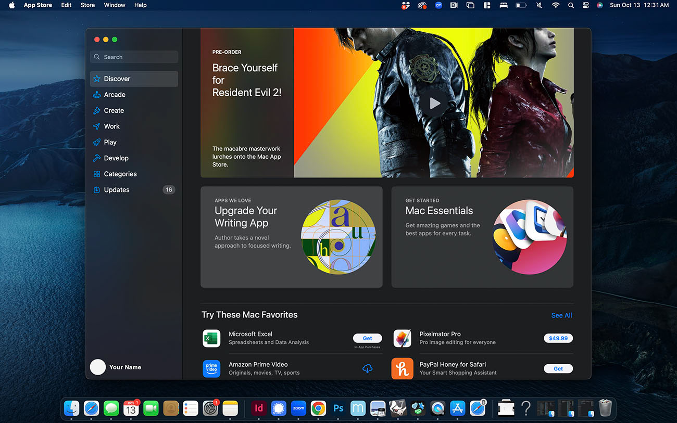Click the Search field in sidebar

click(134, 57)
